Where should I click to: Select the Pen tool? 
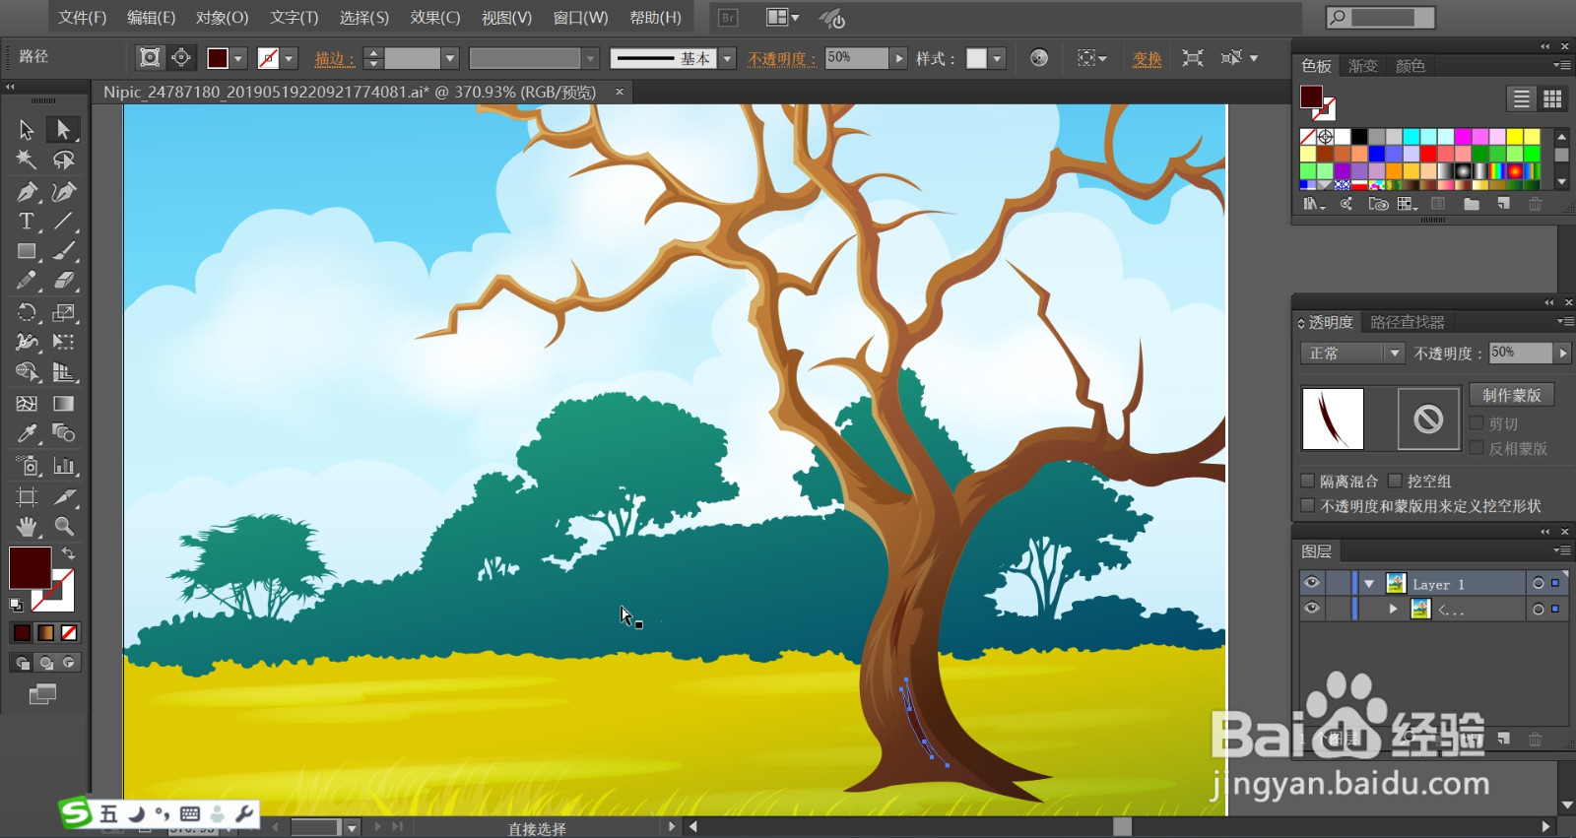[27, 191]
